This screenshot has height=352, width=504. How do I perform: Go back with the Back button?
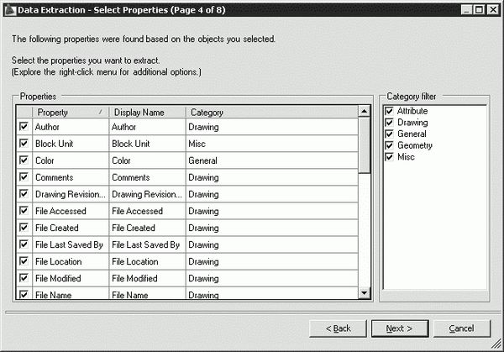pos(338,328)
